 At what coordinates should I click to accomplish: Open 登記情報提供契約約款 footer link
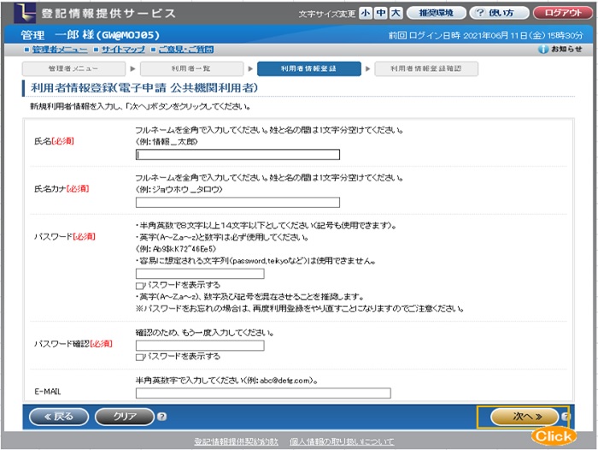click(x=236, y=442)
